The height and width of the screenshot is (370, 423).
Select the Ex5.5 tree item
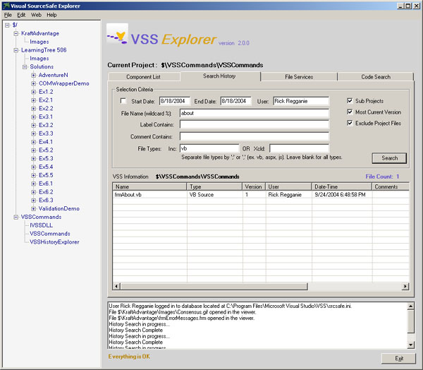click(x=46, y=175)
